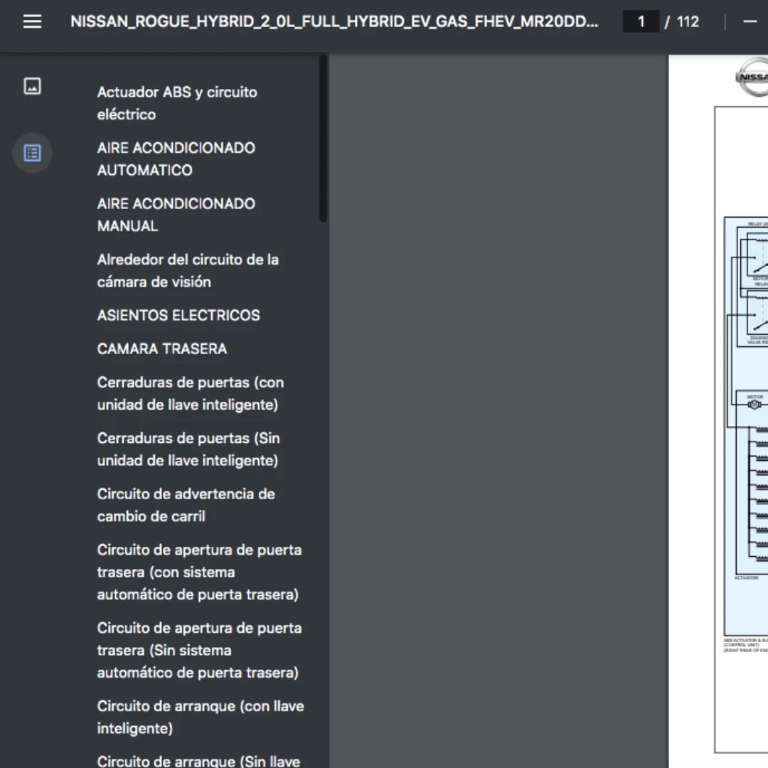Edit the current page number field
This screenshot has height=768, width=768.
coord(641,21)
